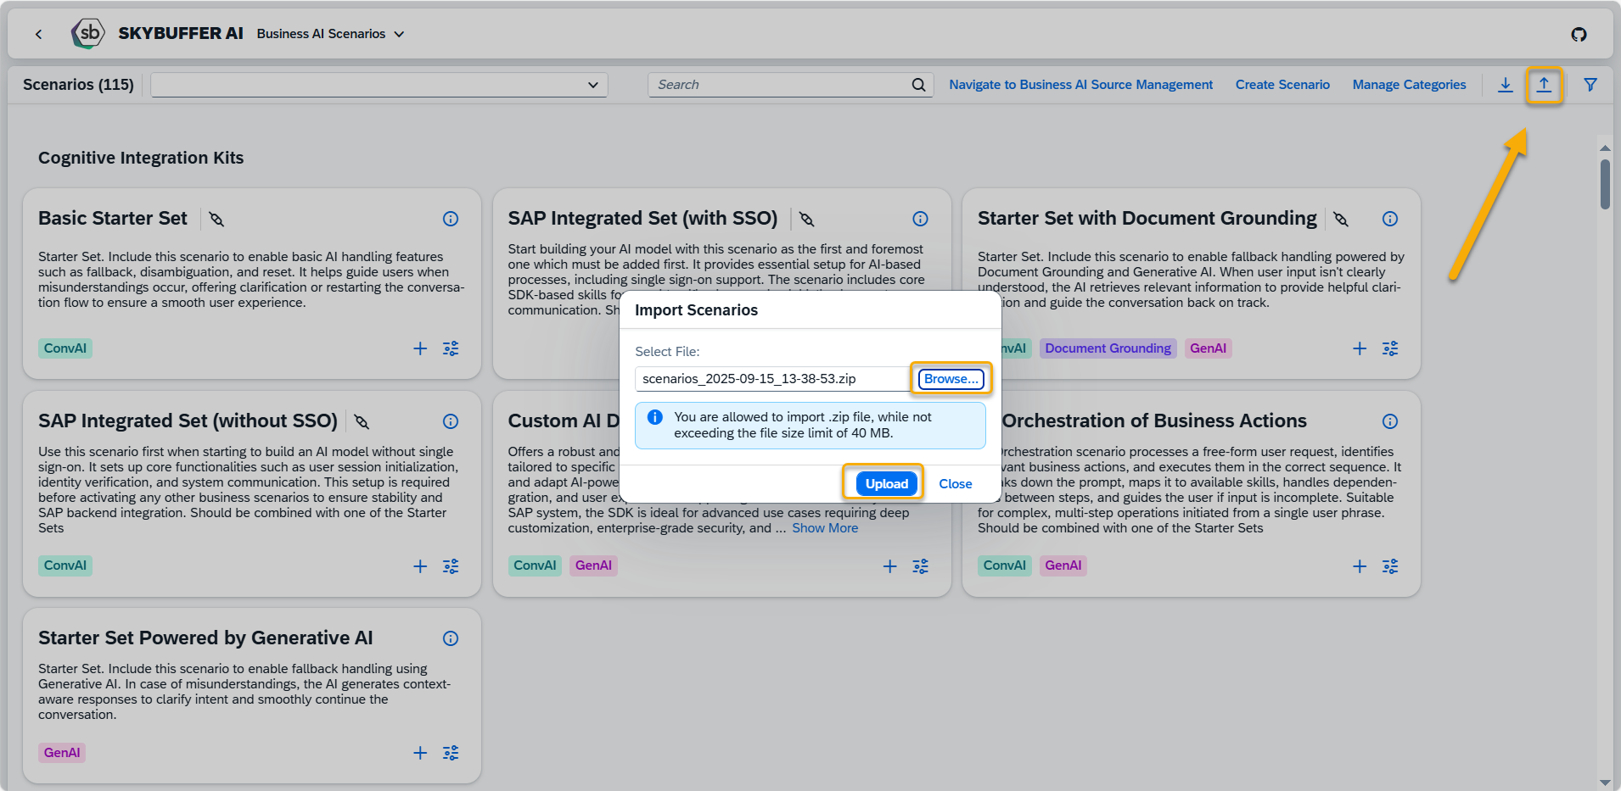The width and height of the screenshot is (1621, 791).
Task: Click GenAI tag on Generative AI starter card
Action: 62,753
